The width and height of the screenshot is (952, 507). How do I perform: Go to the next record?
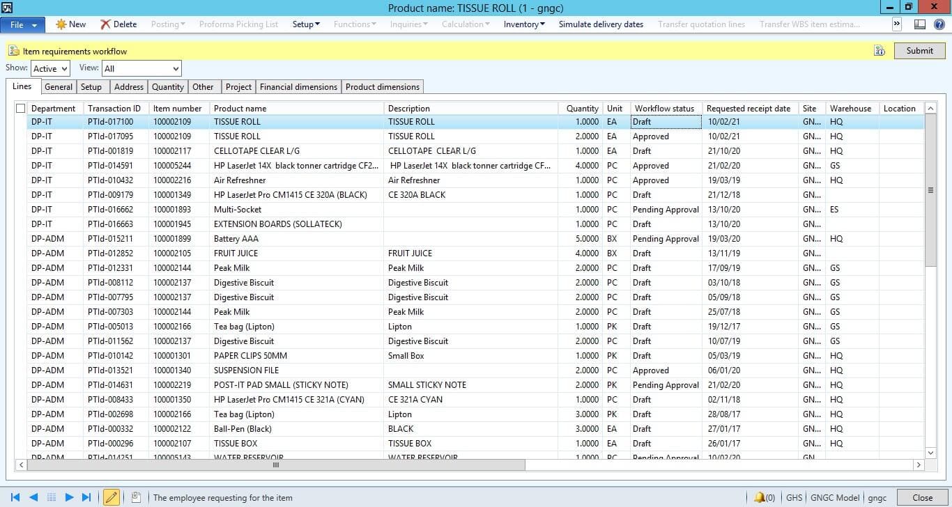click(69, 497)
